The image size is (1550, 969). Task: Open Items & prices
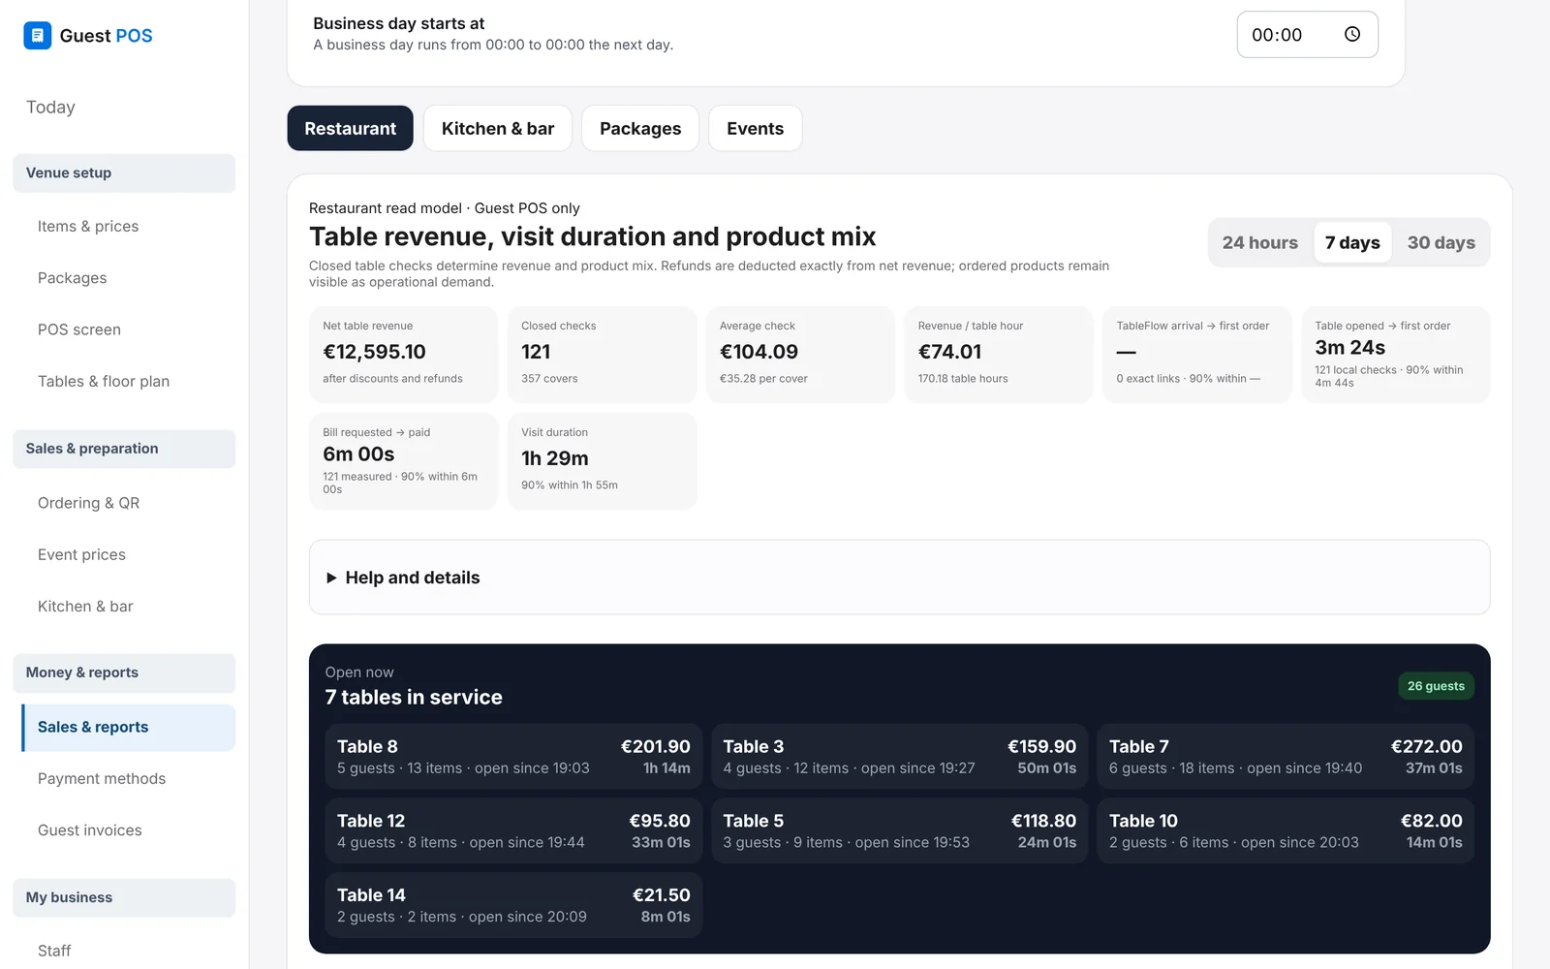88,226
